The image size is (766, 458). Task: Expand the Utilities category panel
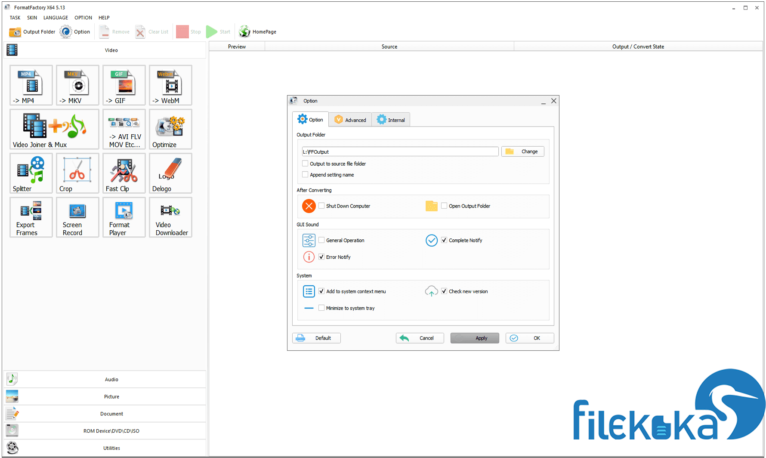click(x=105, y=448)
